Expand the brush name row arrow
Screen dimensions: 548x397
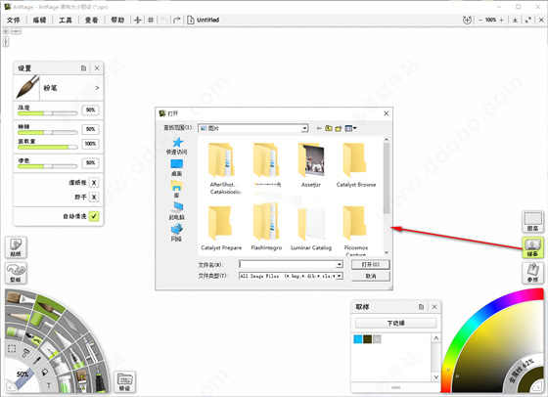(97, 88)
